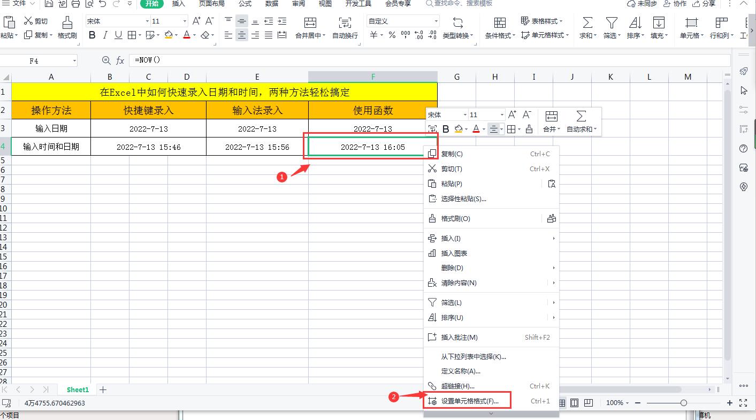
Task: Click the Wrap text (自动换行) button
Action: point(345,27)
